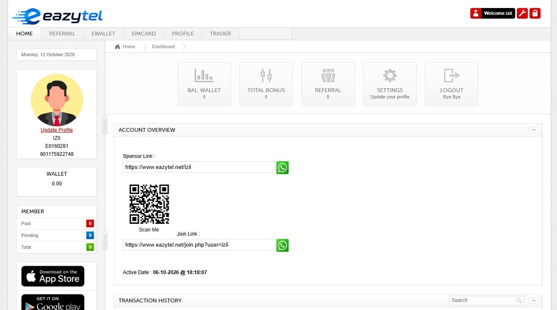Screen dimensions: 557x310
Task: Click the Dashboard breadcrumb
Action: (163, 46)
